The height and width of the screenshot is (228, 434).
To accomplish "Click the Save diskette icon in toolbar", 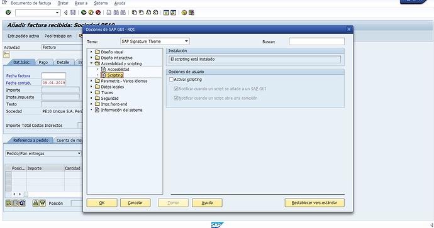I will point(73,13).
